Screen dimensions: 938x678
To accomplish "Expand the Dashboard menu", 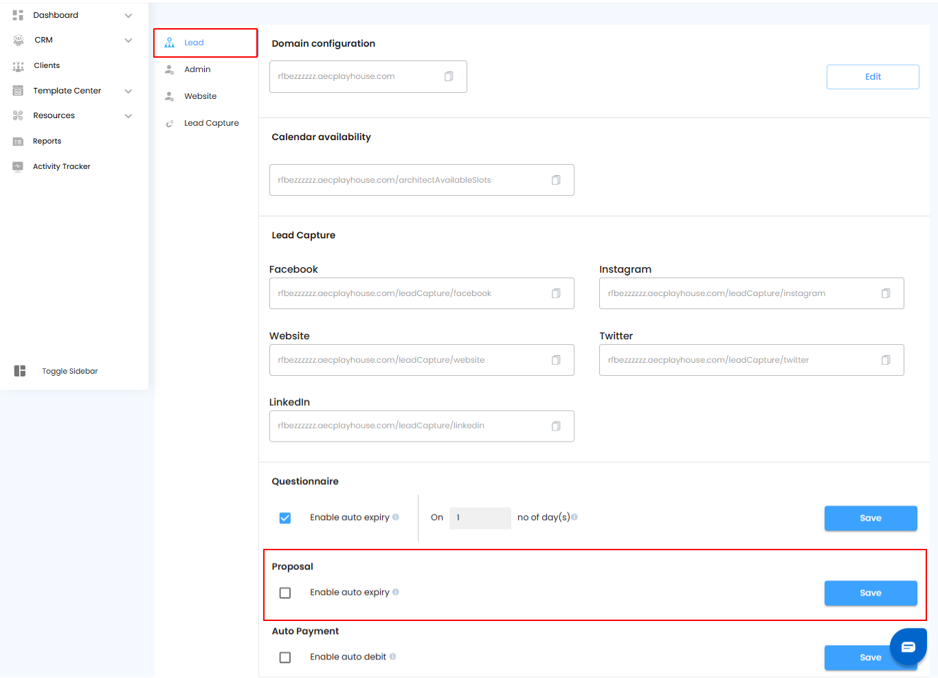I will point(128,15).
